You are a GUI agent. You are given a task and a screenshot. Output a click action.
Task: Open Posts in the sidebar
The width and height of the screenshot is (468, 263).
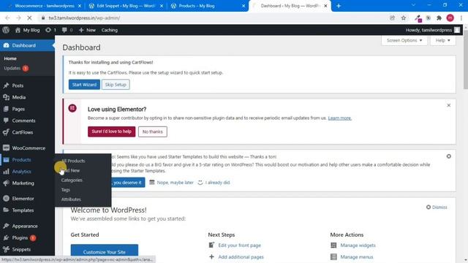18,85
